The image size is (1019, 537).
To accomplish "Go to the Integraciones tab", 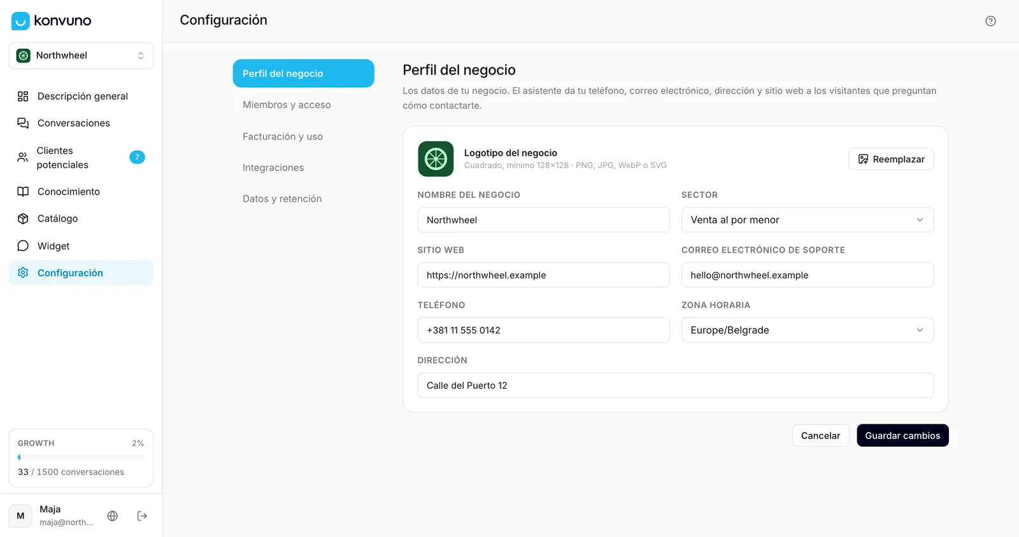I will [303, 167].
